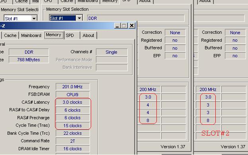Click the 201.0 MHz frequency value
Viewport: 248px width, 155px height.
(72, 87)
